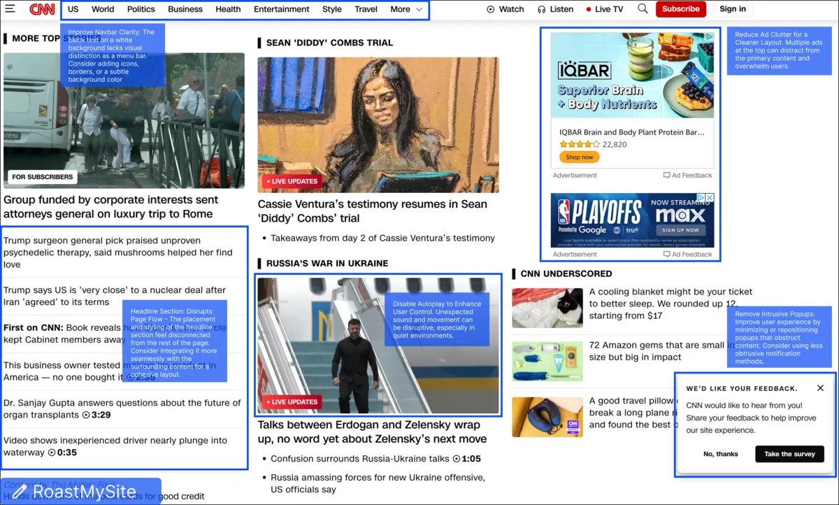The width and height of the screenshot is (839, 505).
Task: Open the luxury trip to Rome headline
Action: coord(111,206)
